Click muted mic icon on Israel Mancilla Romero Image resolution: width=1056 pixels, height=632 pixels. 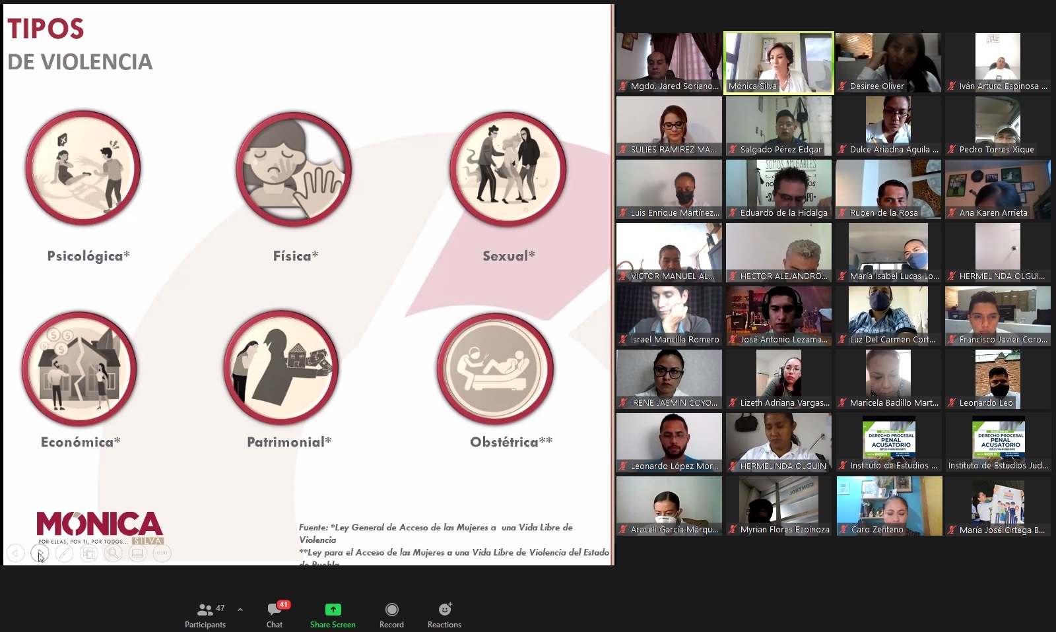click(x=623, y=339)
